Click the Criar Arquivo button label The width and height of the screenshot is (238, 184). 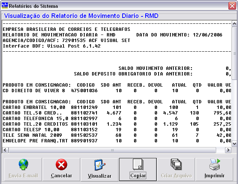pos(176,176)
